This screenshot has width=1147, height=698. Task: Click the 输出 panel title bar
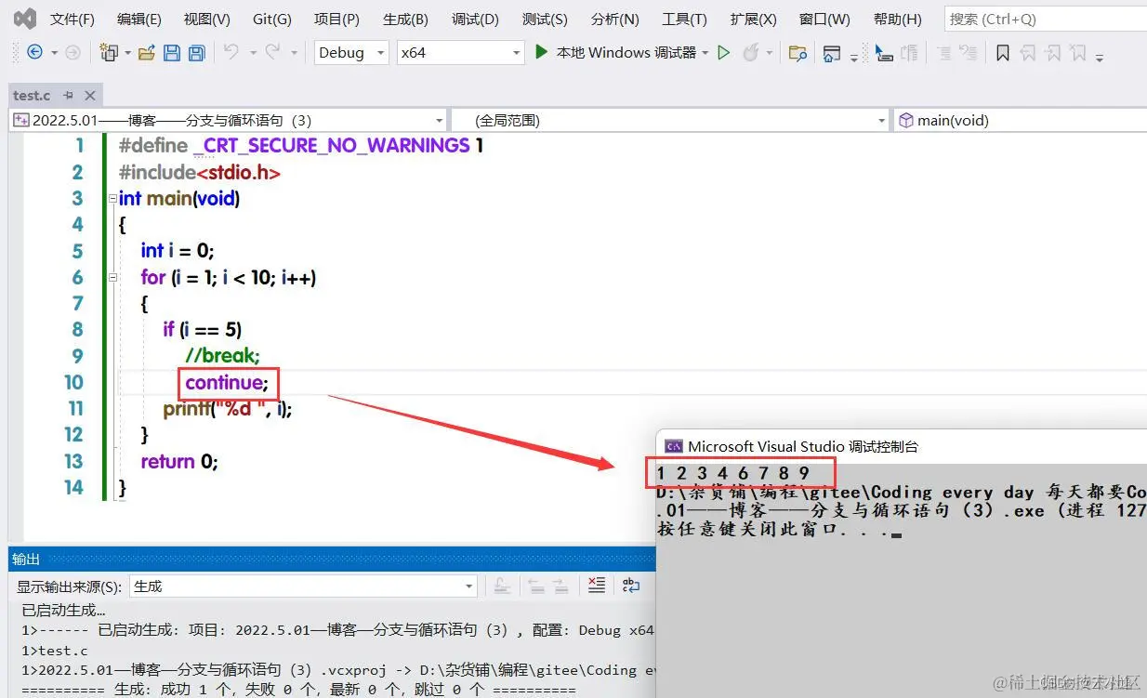(332, 559)
